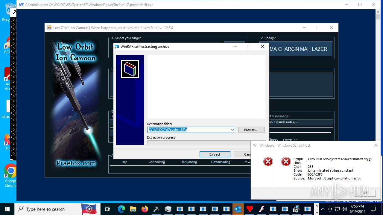
Task: Click the "Requesting" status label
Action: point(189,162)
